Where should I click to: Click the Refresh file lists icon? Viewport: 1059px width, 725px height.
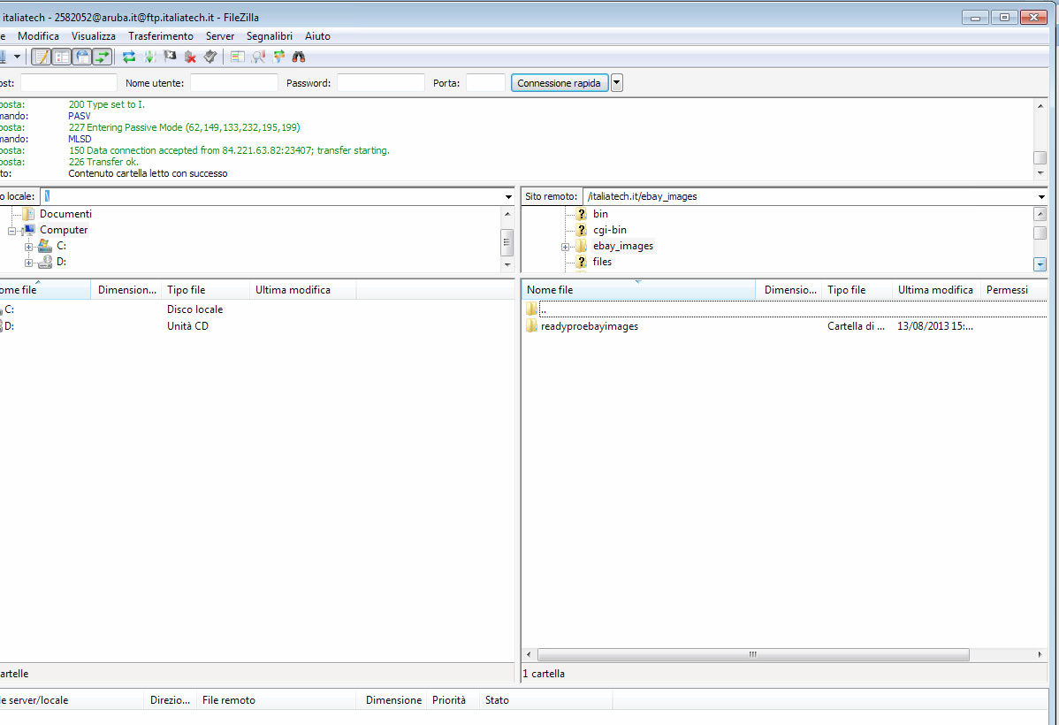pos(129,57)
